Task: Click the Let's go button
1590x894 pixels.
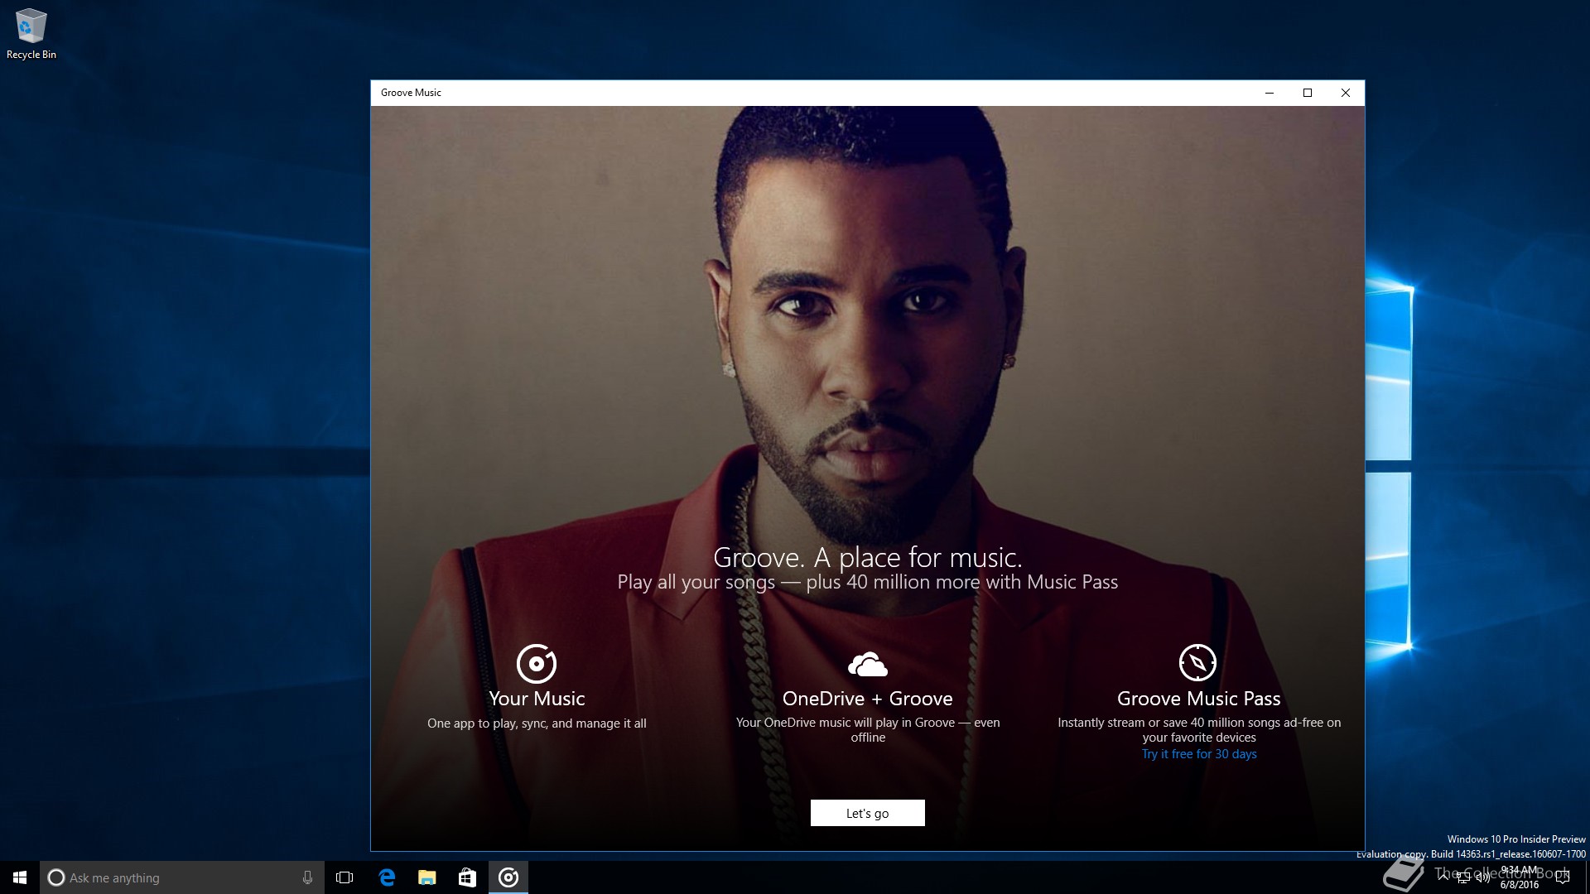Action: click(x=867, y=813)
